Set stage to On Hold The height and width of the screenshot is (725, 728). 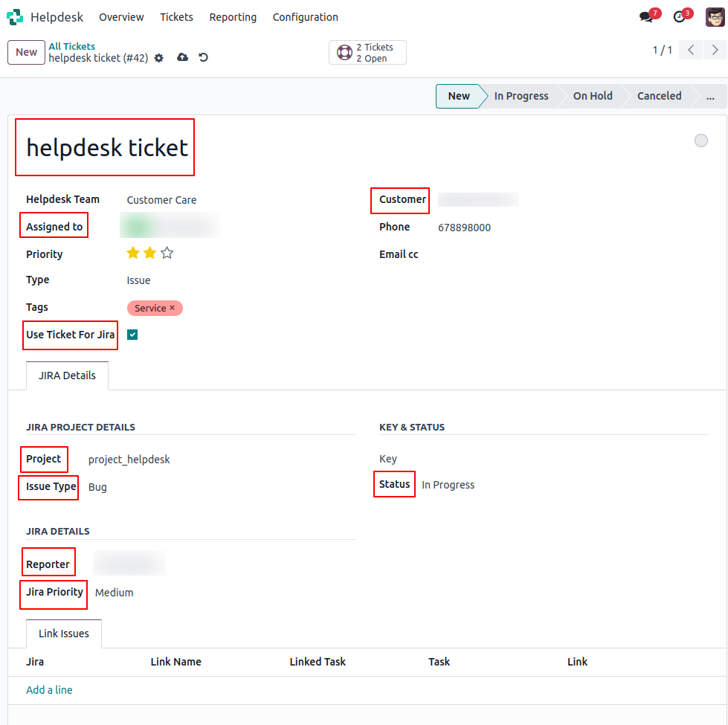593,96
